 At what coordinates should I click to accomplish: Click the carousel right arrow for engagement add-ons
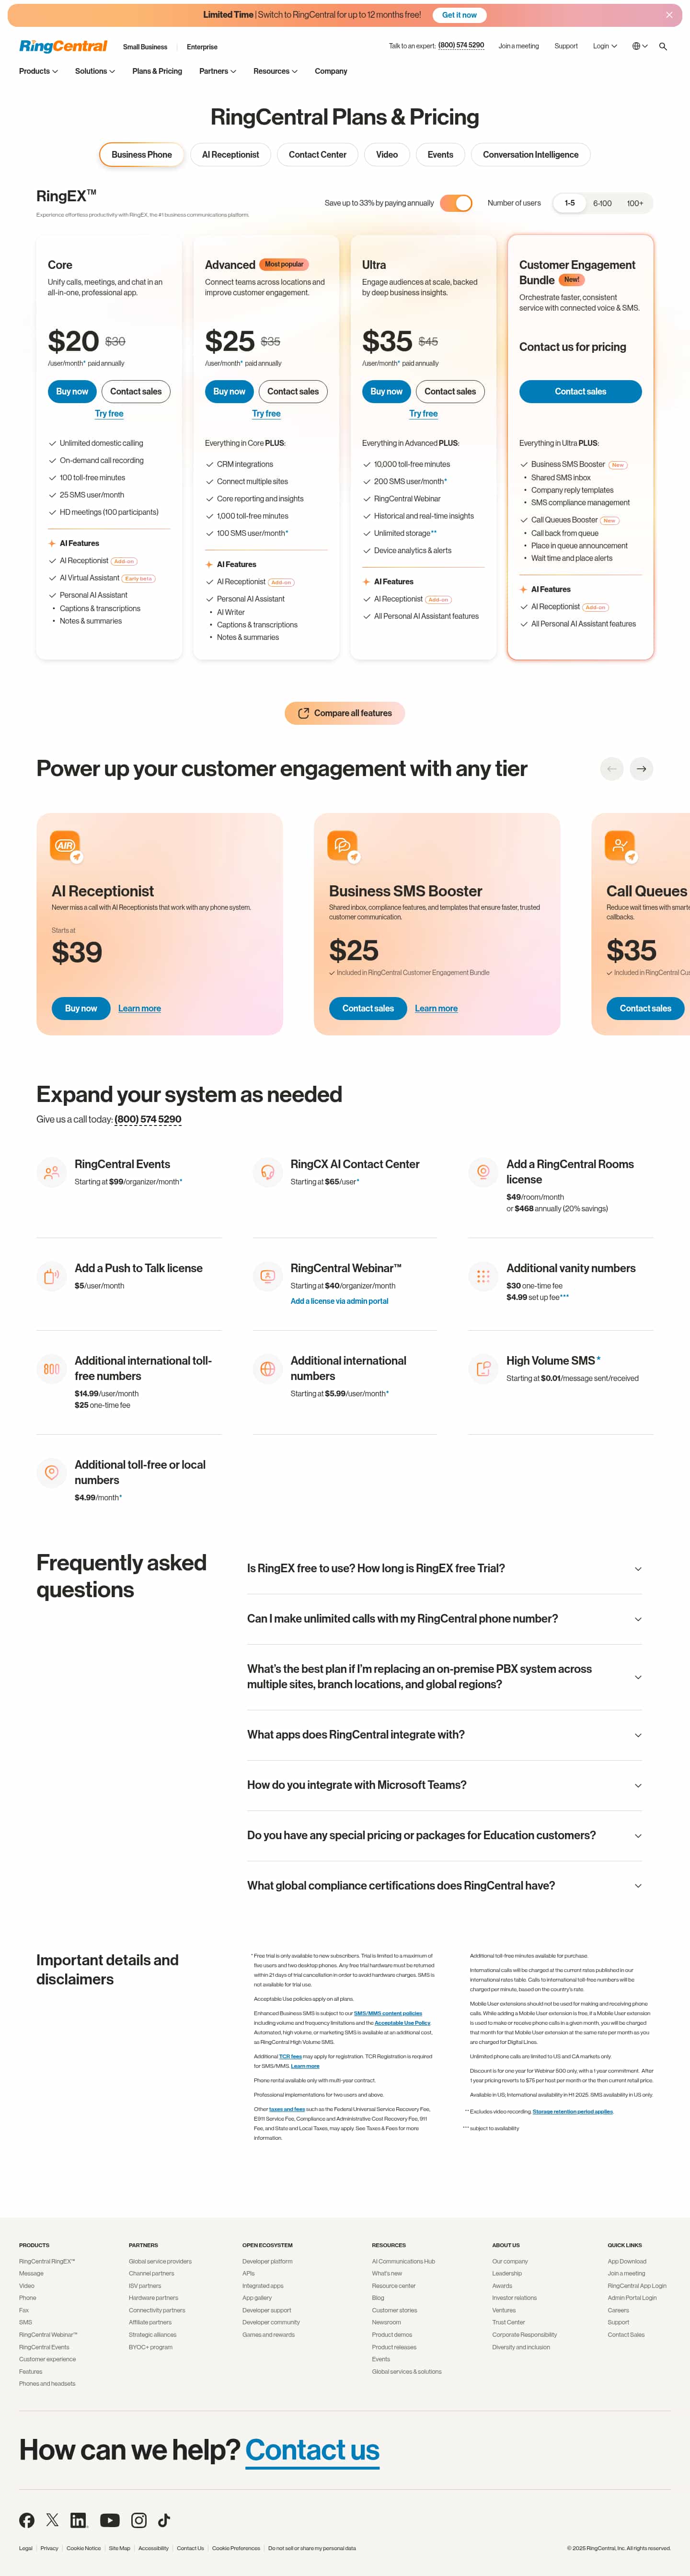(641, 768)
